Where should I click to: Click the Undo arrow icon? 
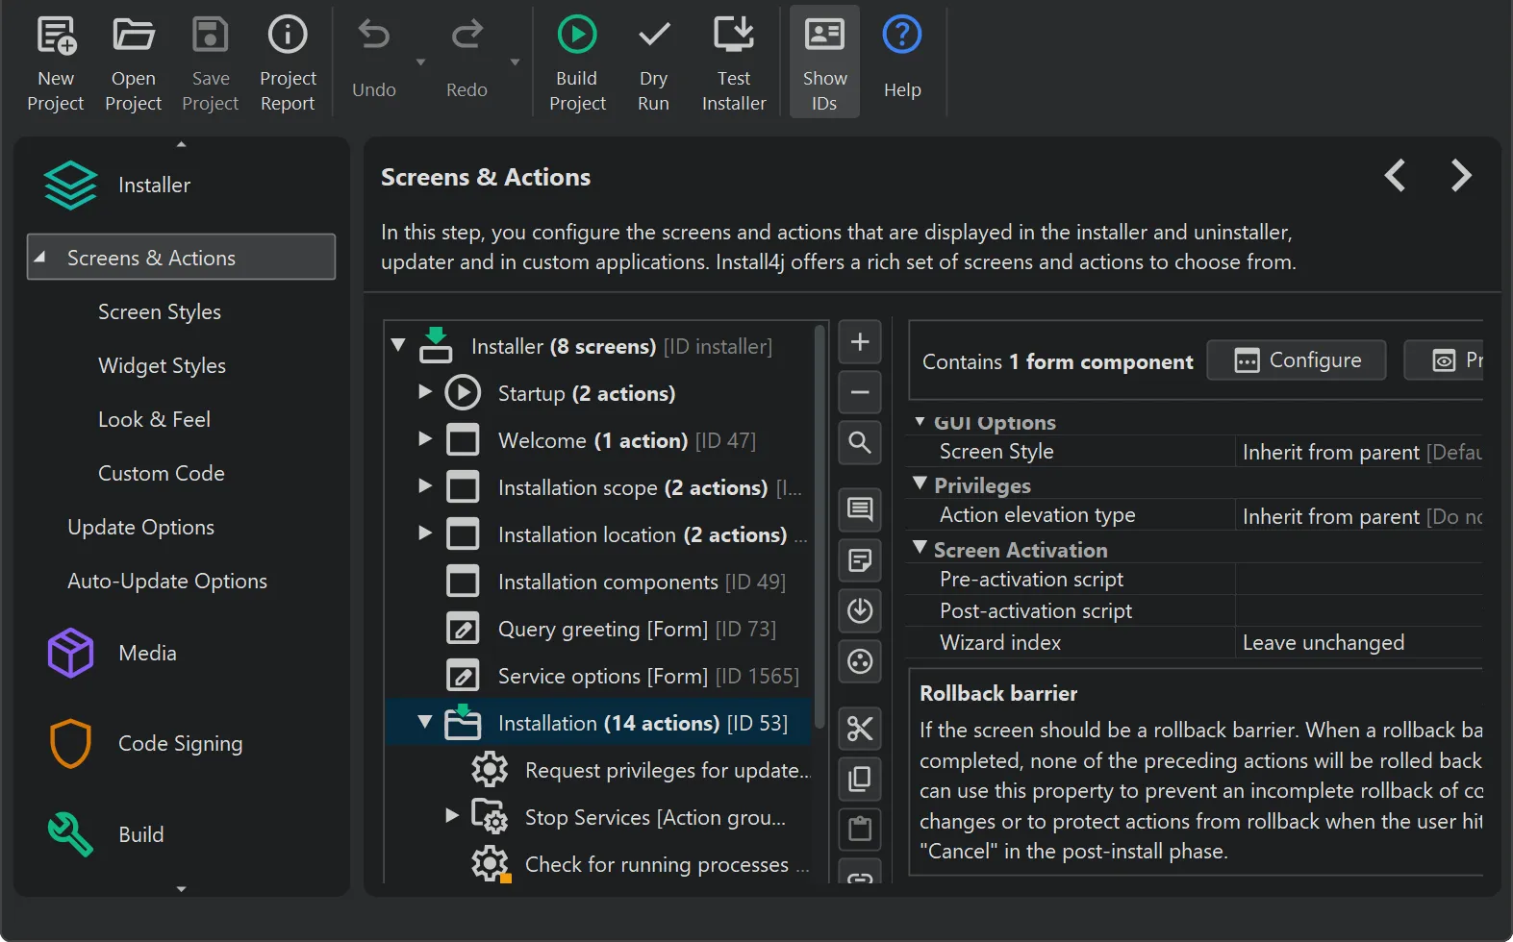[x=373, y=36]
